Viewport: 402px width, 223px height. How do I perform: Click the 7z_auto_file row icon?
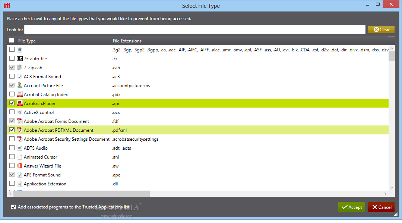pos(20,59)
